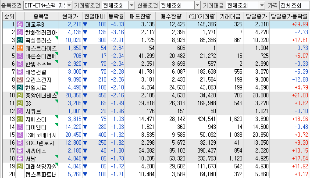Screen dimensions: 310x178
Task: Click the 신 badge icon beside 픽셀플러스
Action: tap(20, 40)
